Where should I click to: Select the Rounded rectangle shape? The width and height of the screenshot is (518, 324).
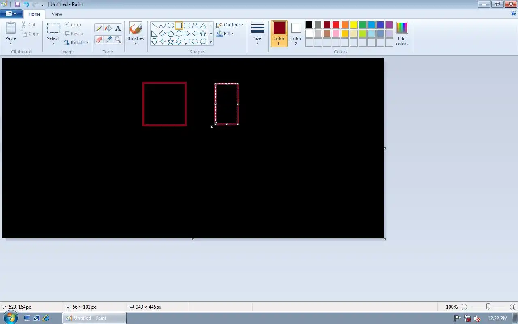click(187, 26)
